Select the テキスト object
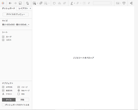 click(x=7, y=94)
